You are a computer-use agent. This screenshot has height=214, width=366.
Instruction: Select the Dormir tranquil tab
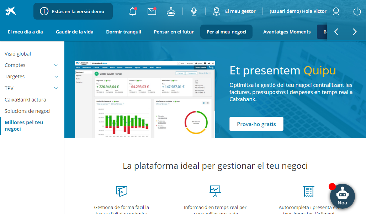tap(123, 32)
